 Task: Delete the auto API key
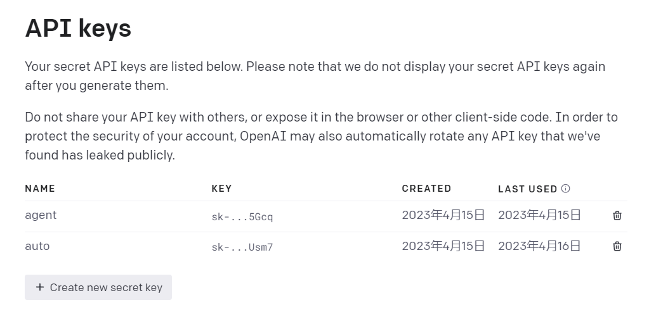(617, 246)
